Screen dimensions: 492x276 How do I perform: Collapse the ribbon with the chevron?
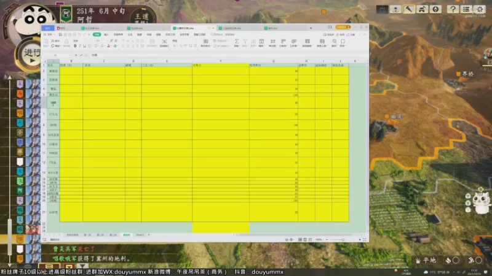tap(365, 34)
